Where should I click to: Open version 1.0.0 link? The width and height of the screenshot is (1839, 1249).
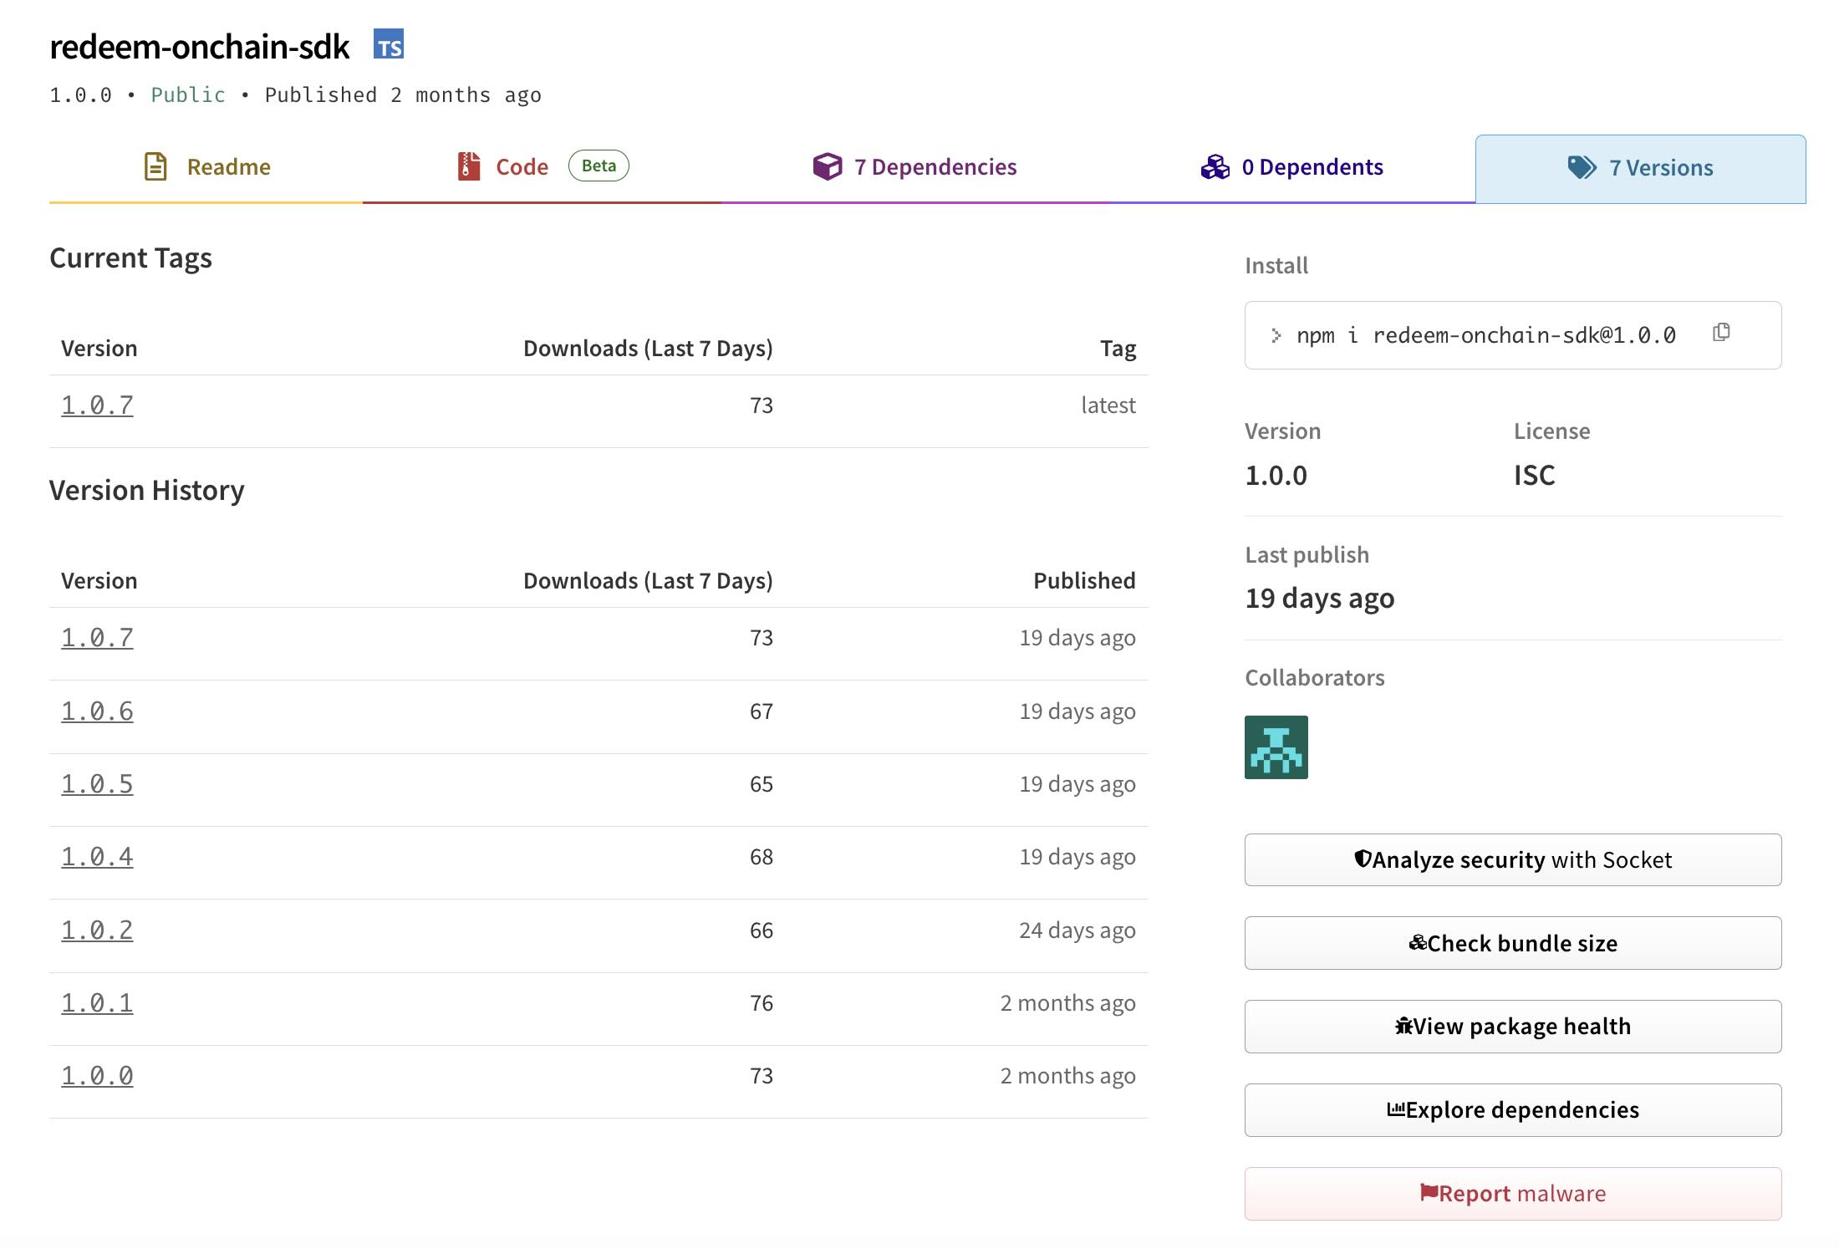tap(97, 1076)
